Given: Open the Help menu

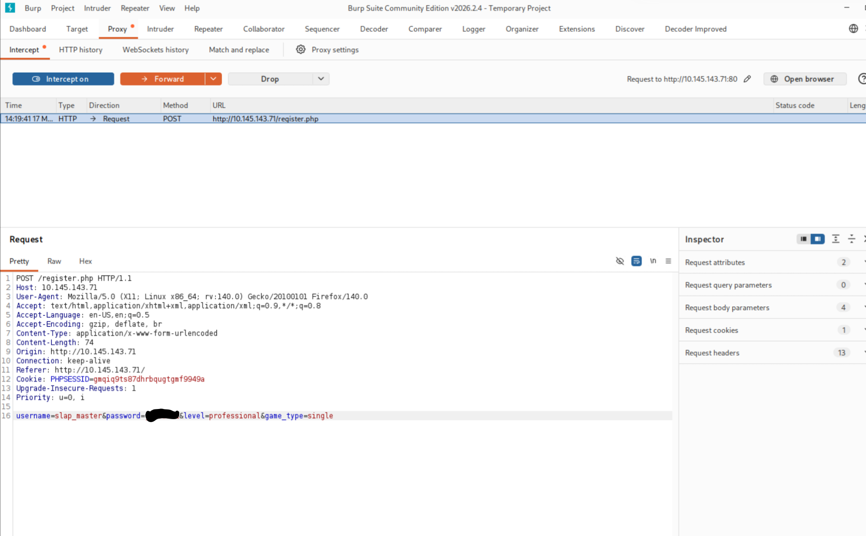Looking at the screenshot, I should coord(192,8).
